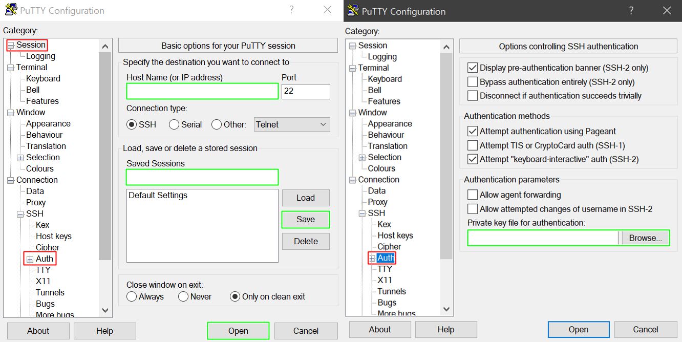Click the ? help button in right window title bar
This screenshot has width=682, height=342.
tap(631, 10)
